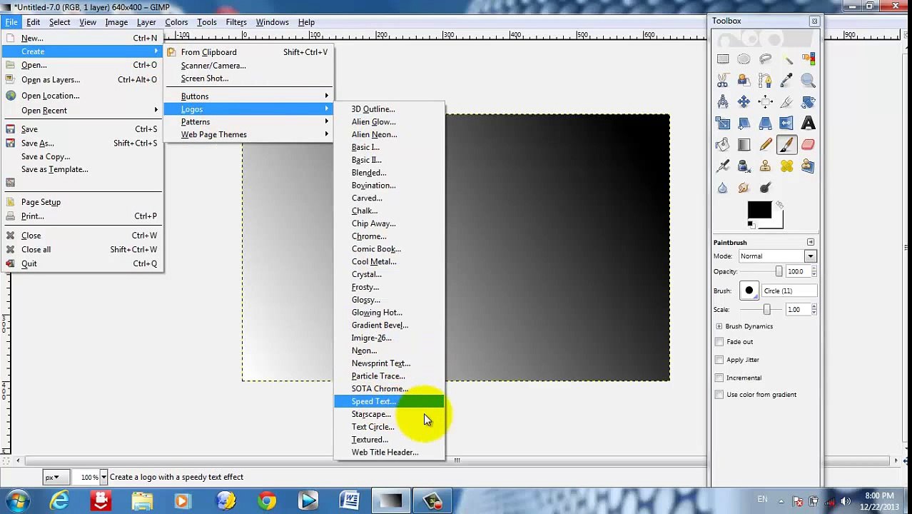Open Microsoft Word from taskbar
The width and height of the screenshot is (912, 514).
coord(350,501)
